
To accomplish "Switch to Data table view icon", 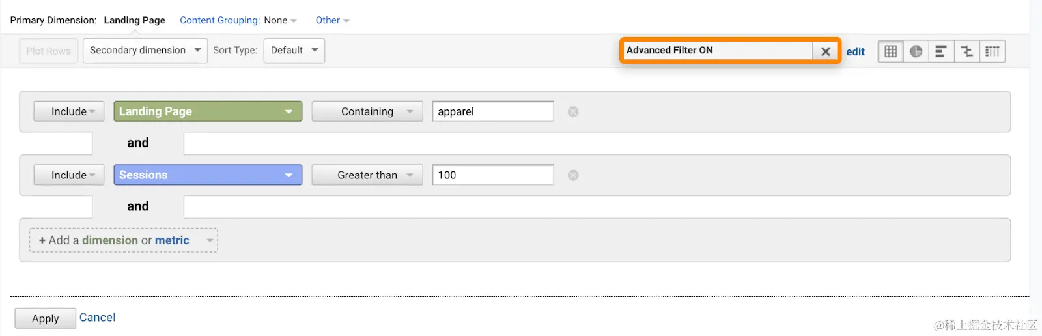I will pyautogui.click(x=890, y=51).
